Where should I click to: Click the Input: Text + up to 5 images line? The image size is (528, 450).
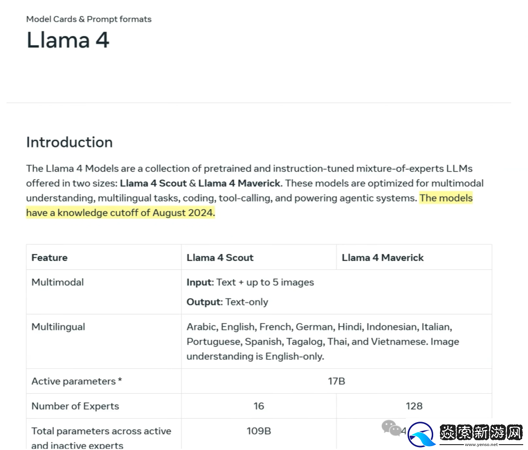coord(250,282)
